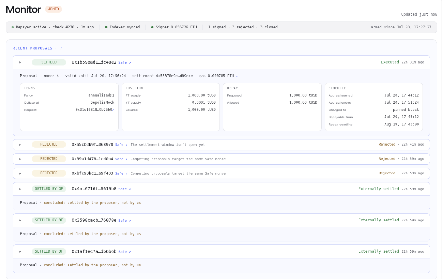Click the 'armed since Jul 20, 17:27:27' text
The image size is (442, 279).
click(x=401, y=27)
